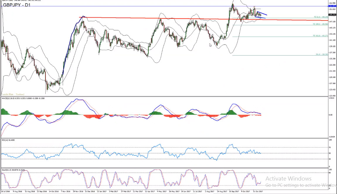Click the GBPJPY - D1 chart title
This screenshot has height=194, width=337.
click(x=17, y=5)
